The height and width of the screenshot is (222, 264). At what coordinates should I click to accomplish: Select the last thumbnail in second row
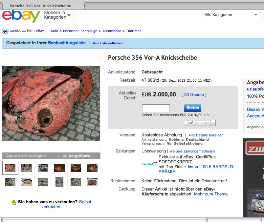[92, 182]
